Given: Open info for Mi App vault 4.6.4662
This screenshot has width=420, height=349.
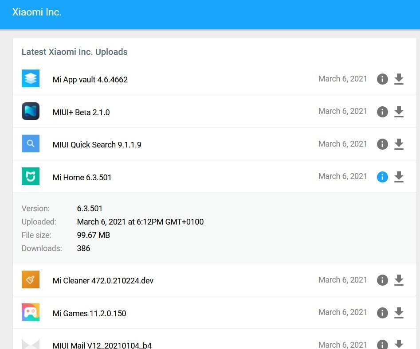Looking at the screenshot, I should (x=382, y=79).
